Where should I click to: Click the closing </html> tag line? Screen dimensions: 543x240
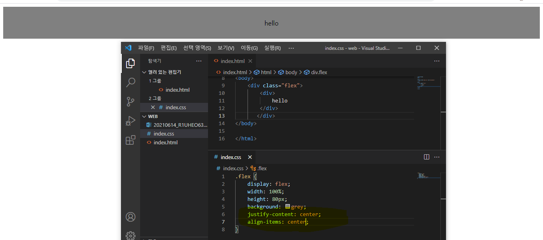click(246, 138)
